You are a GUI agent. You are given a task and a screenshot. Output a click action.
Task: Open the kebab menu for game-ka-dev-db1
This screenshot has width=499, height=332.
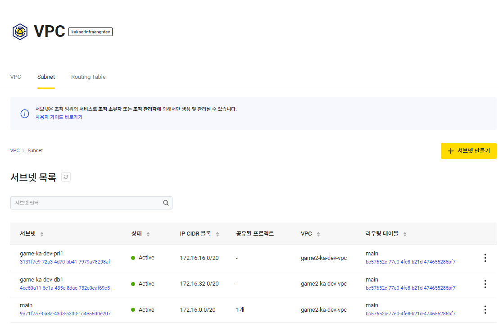point(485,284)
